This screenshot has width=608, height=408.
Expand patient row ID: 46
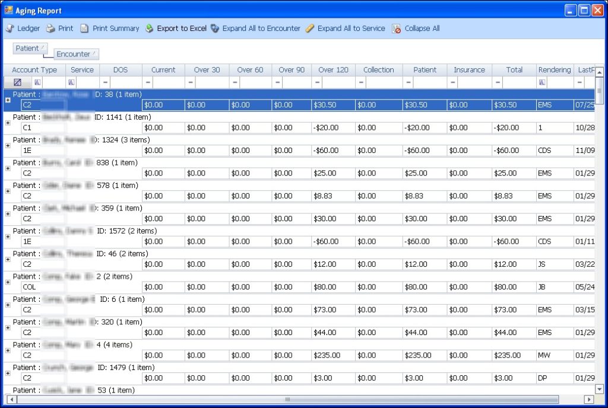point(8,259)
